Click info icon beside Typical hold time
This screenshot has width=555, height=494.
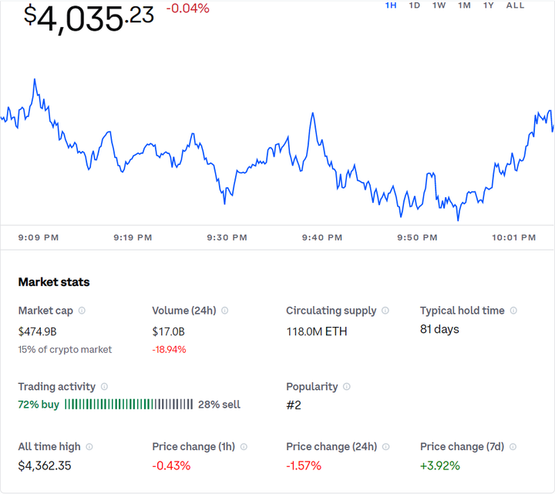(513, 311)
